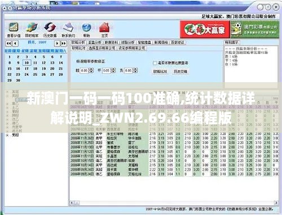Jump back a year with double-left arrow
Image resolution: width=282 pixels, height=215 pixels.
(x=8, y=43)
